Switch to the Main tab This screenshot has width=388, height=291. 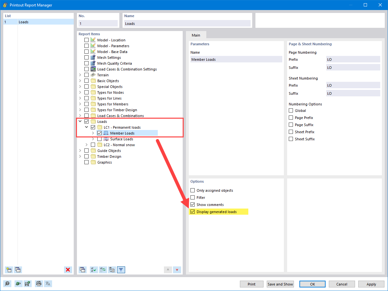point(196,35)
